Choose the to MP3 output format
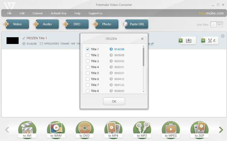The image size is (227, 141). (142, 130)
